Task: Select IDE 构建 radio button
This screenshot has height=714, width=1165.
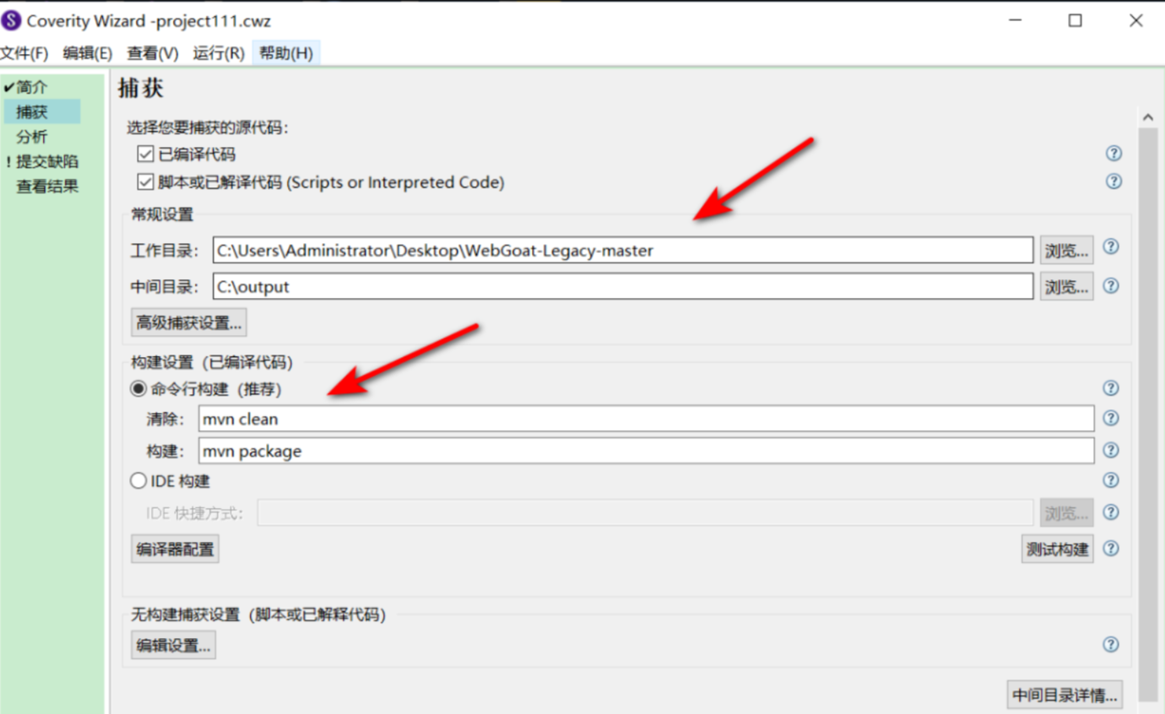Action: (x=138, y=481)
